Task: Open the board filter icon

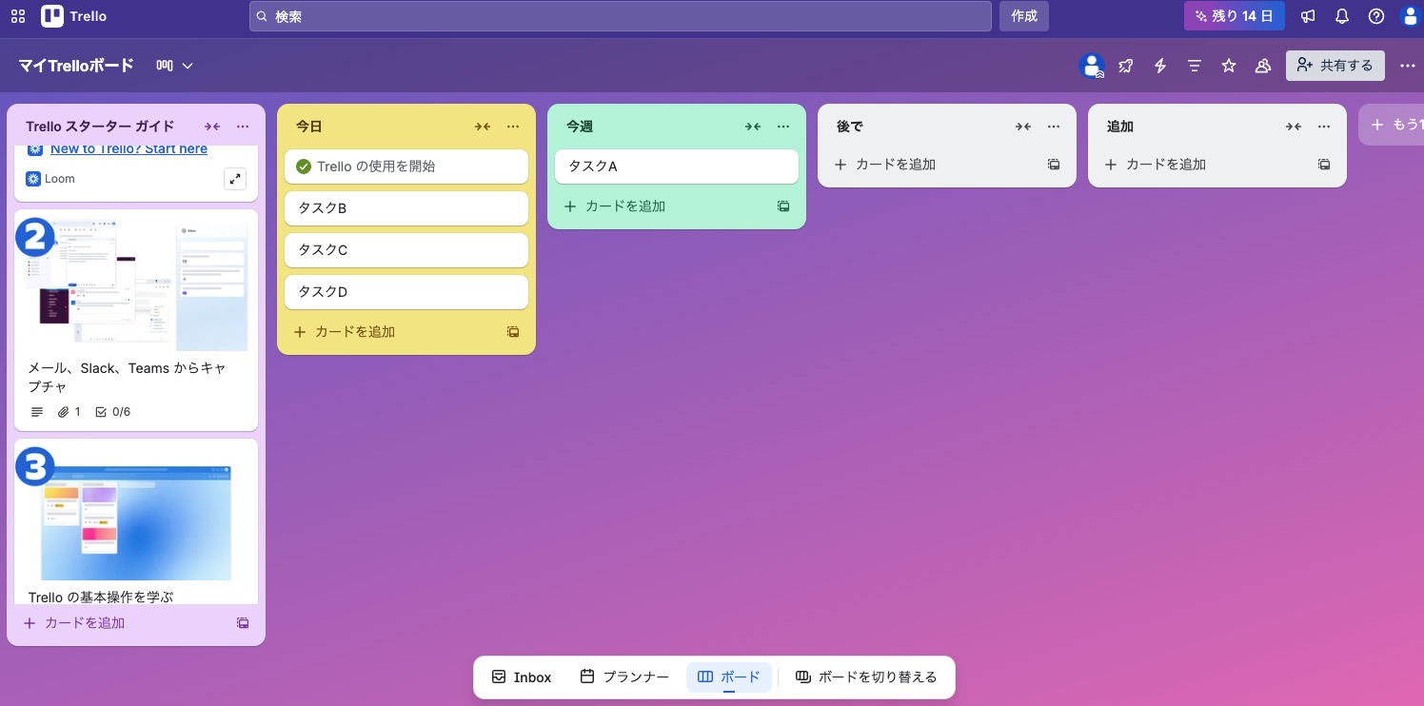Action: [1195, 66]
